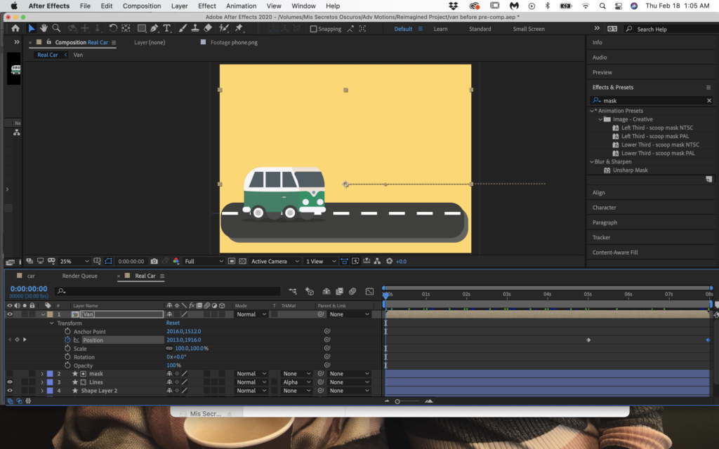Click Reset in the Transform row
The image size is (719, 449).
click(173, 323)
